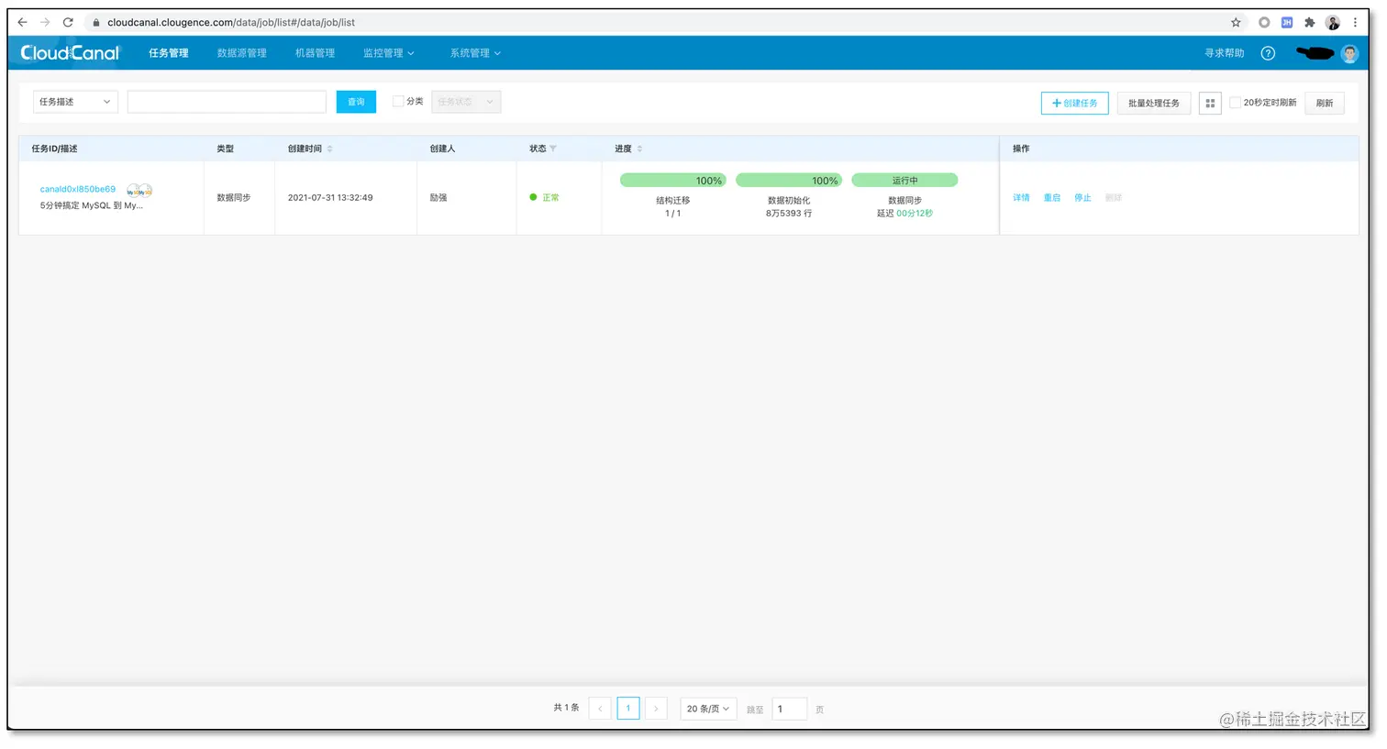The width and height of the screenshot is (1387, 749).
Task: Open the help question mark icon
Action: [x=1268, y=53]
